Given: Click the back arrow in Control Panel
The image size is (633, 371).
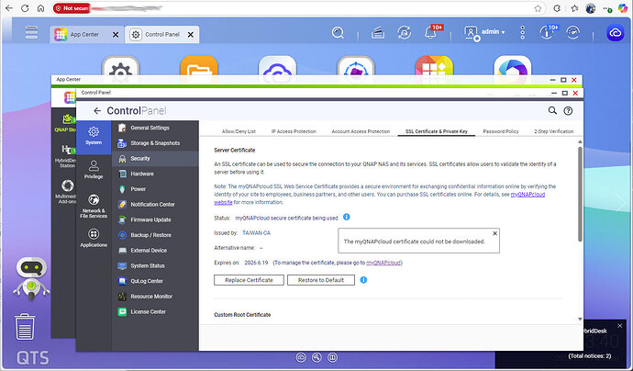Looking at the screenshot, I should (x=96, y=110).
